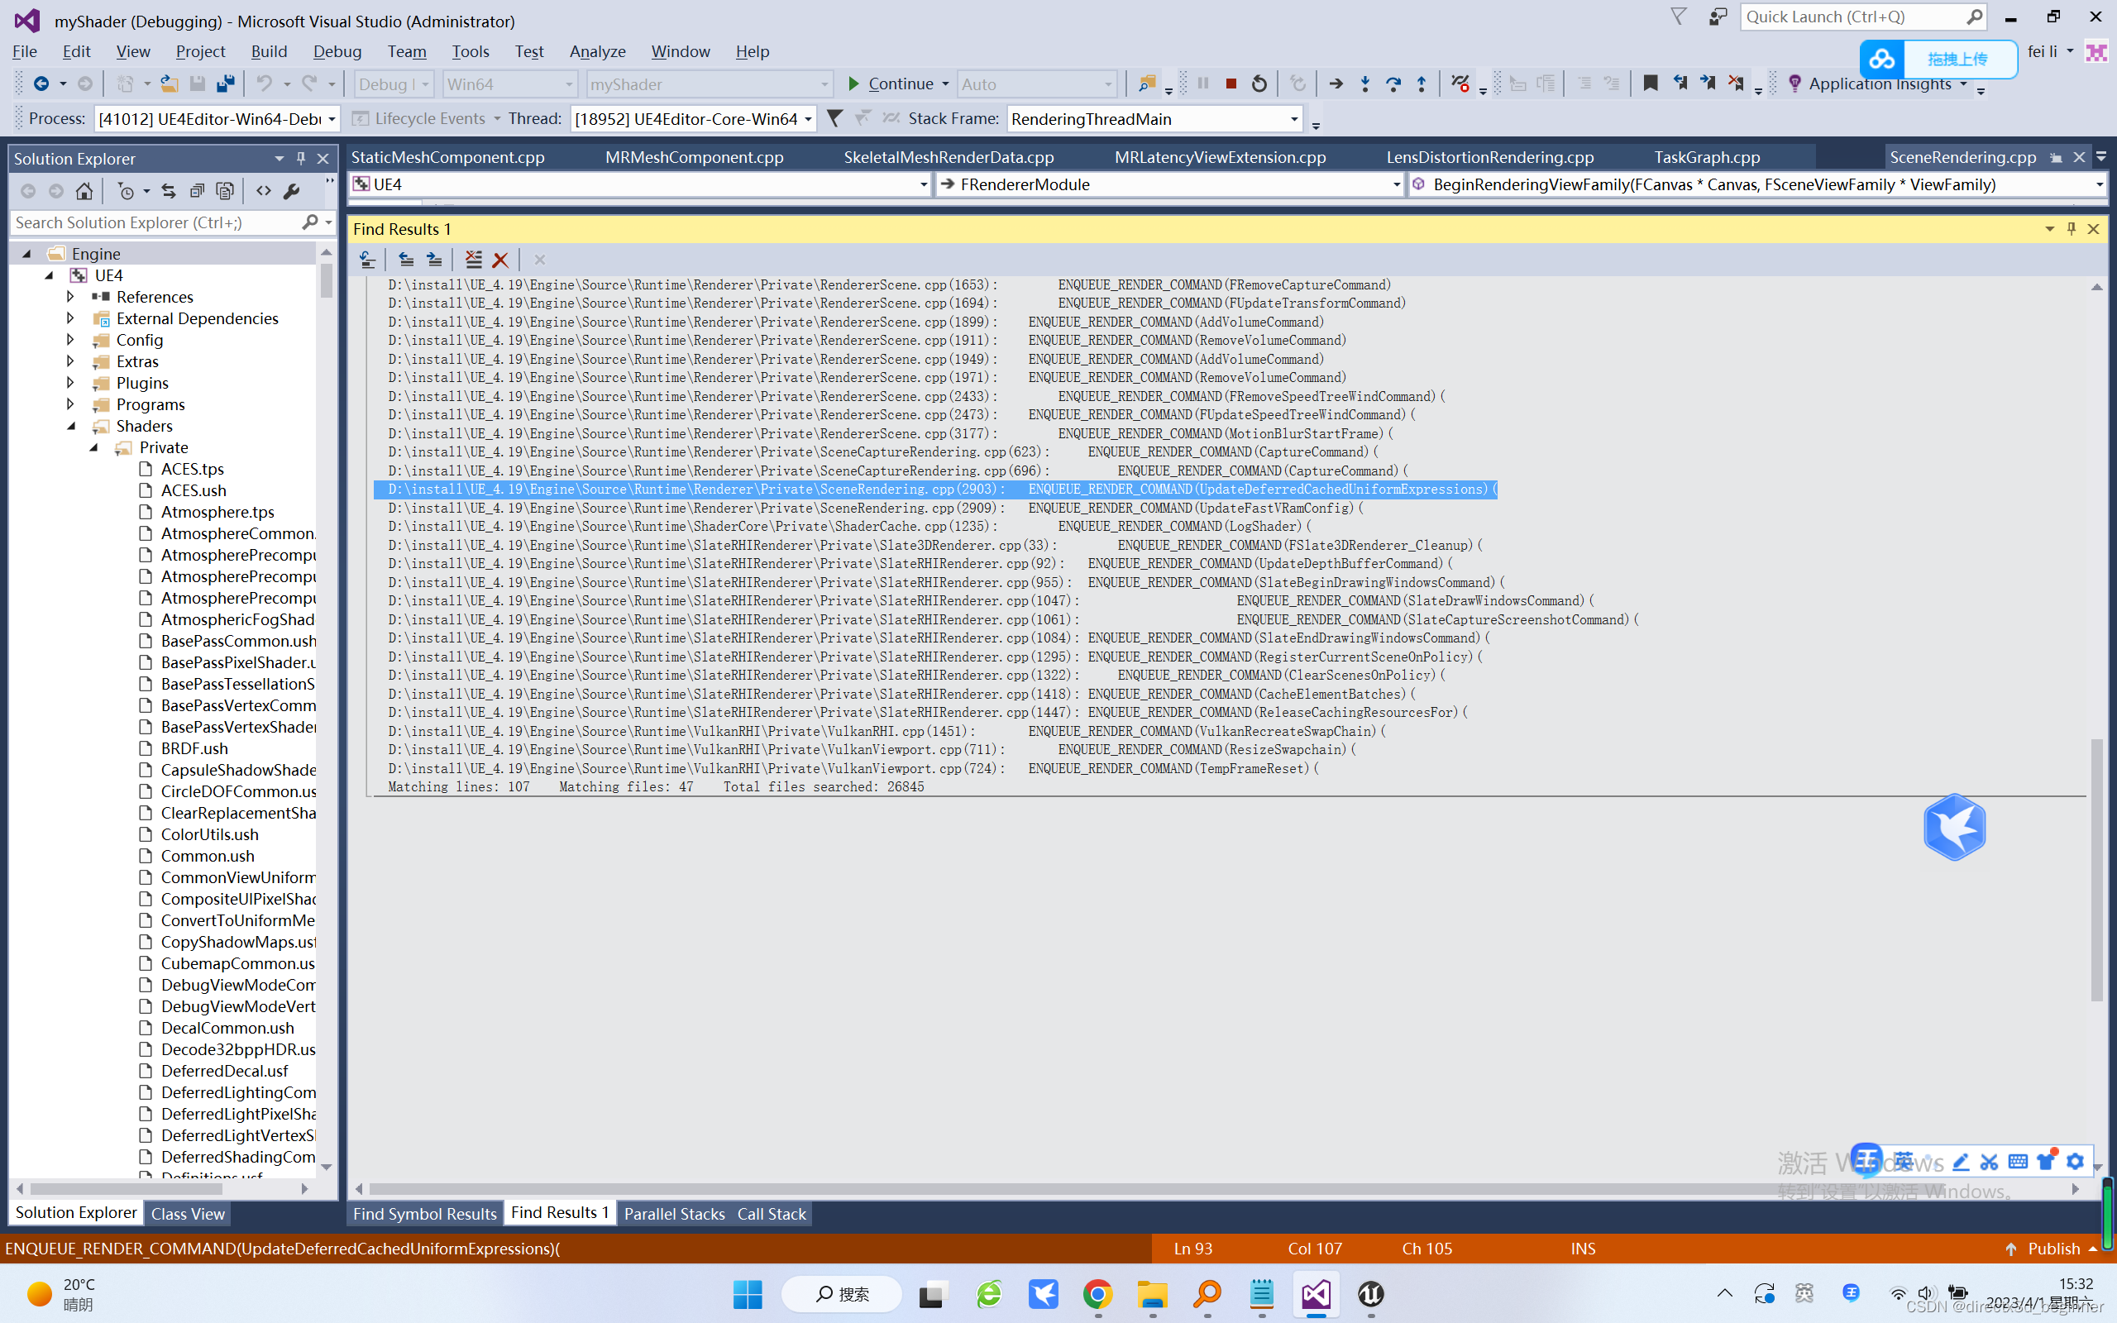Click the Show Next Statement arrow icon
Screen dimensions: 2117x1323
point(1336,84)
